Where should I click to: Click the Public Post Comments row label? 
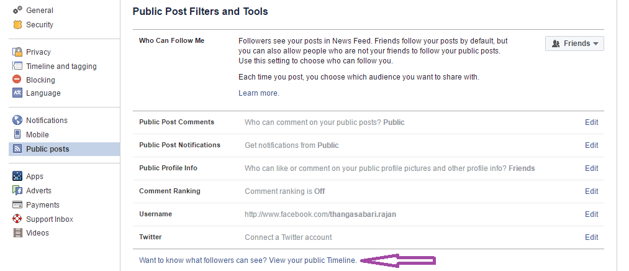tap(176, 122)
